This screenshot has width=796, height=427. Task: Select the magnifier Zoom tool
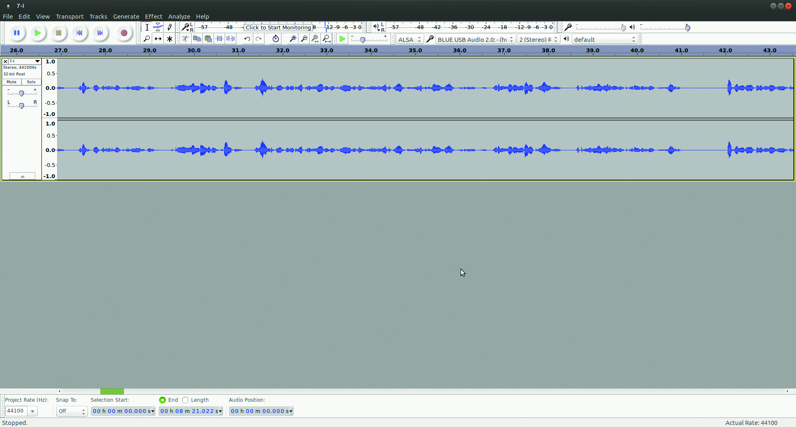pos(147,39)
